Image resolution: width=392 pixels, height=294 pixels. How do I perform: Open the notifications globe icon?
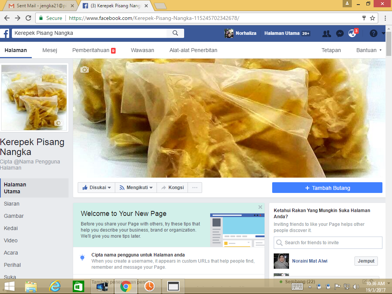click(352, 33)
